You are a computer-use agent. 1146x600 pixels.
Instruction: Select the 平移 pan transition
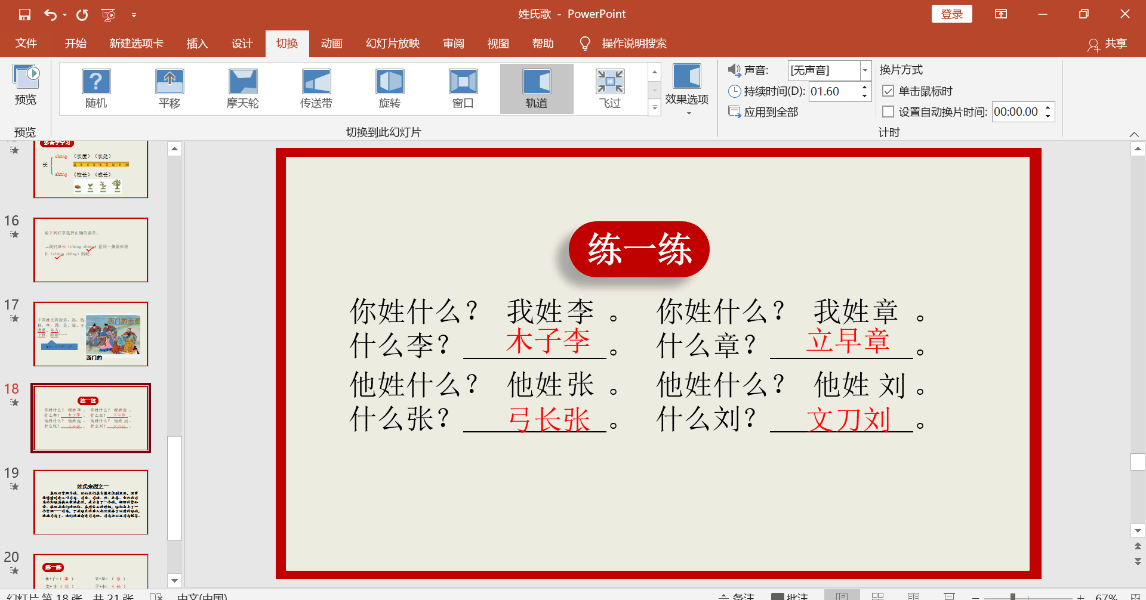pyautogui.click(x=170, y=89)
